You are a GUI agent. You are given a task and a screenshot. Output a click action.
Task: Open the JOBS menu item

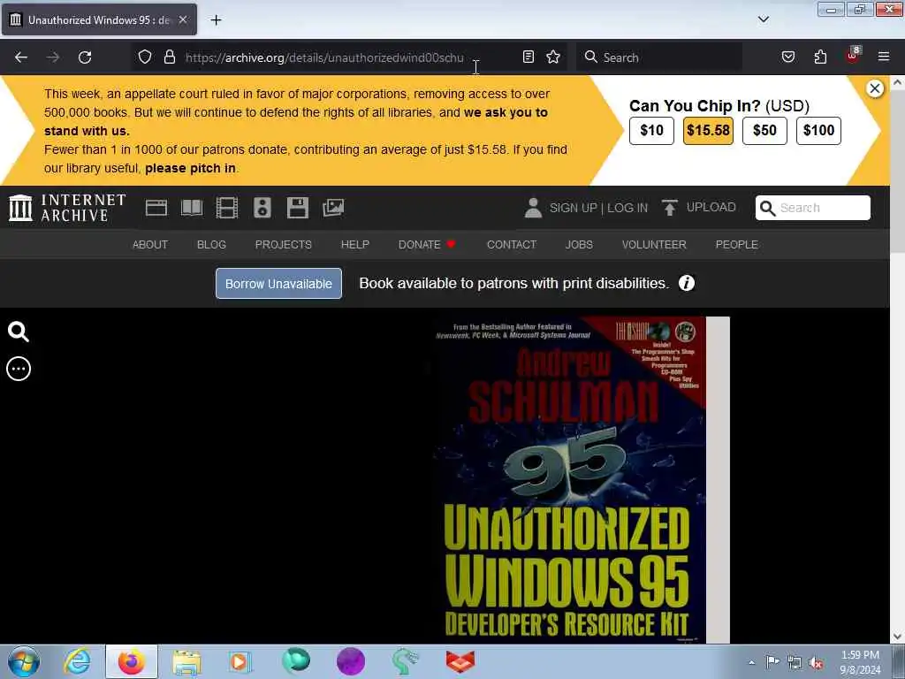pos(579,245)
